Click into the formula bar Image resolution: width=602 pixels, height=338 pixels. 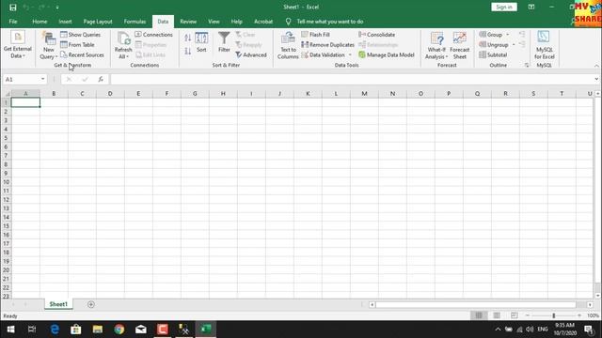pos(351,79)
